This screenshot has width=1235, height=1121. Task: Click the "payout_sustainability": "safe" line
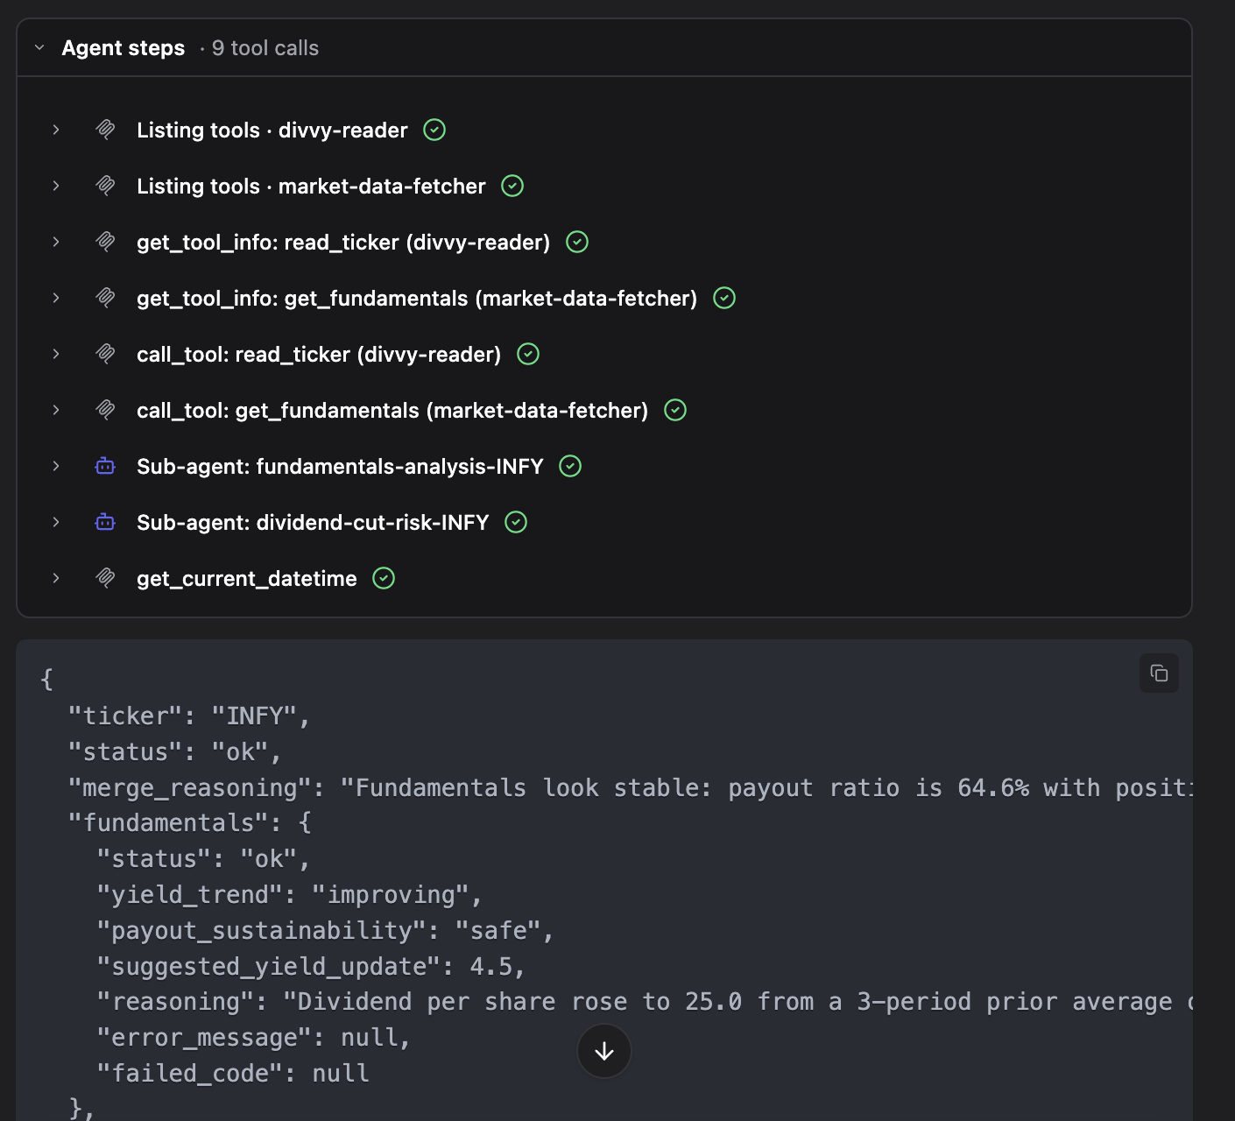[x=325, y=930]
